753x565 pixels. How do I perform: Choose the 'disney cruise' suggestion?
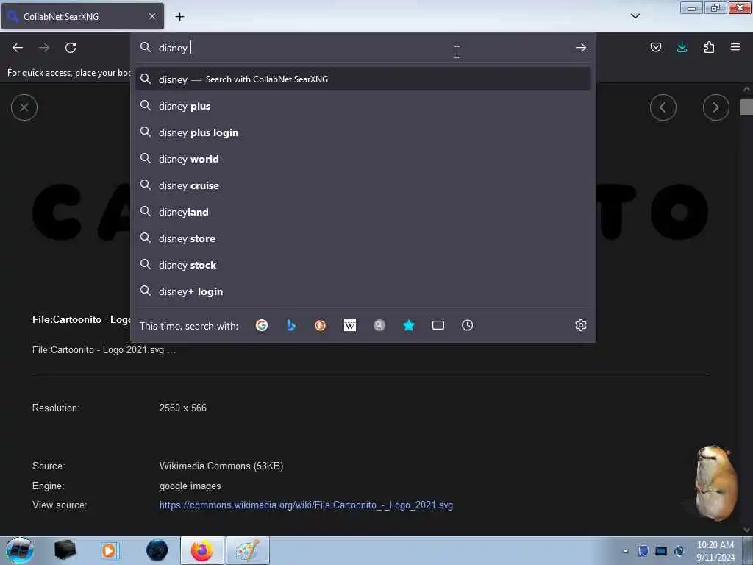pyautogui.click(x=363, y=185)
